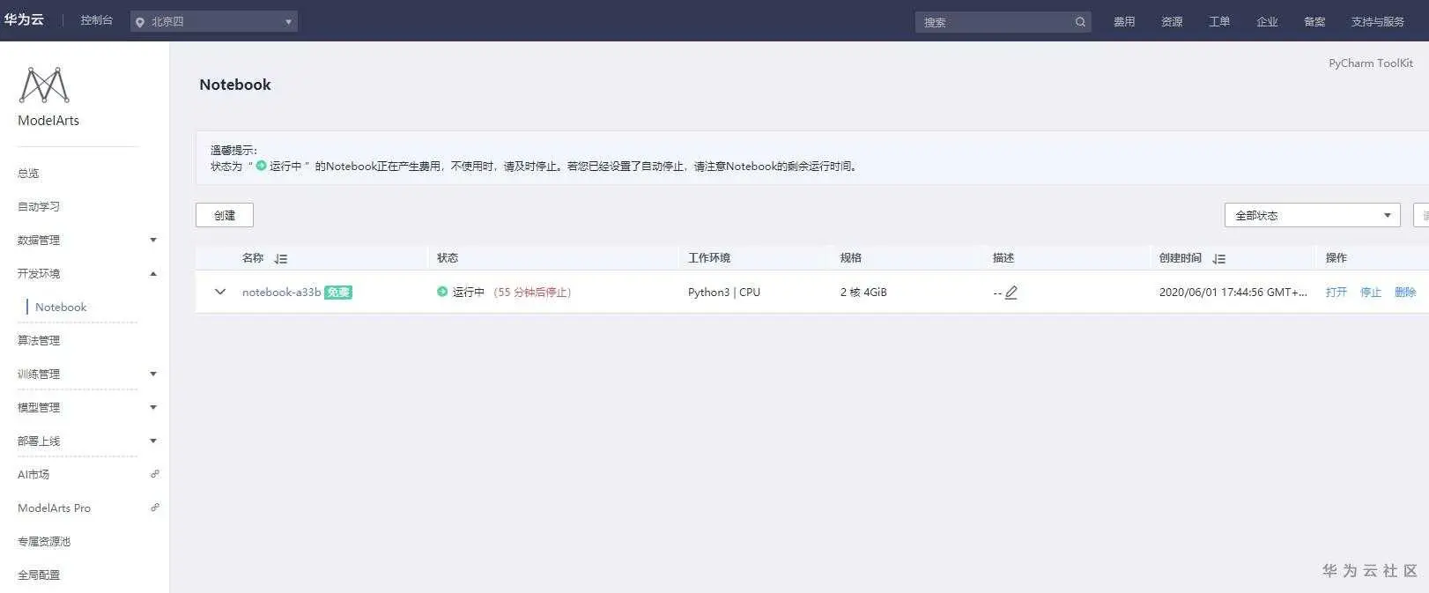Click the 工作环境 column header

tap(709, 257)
